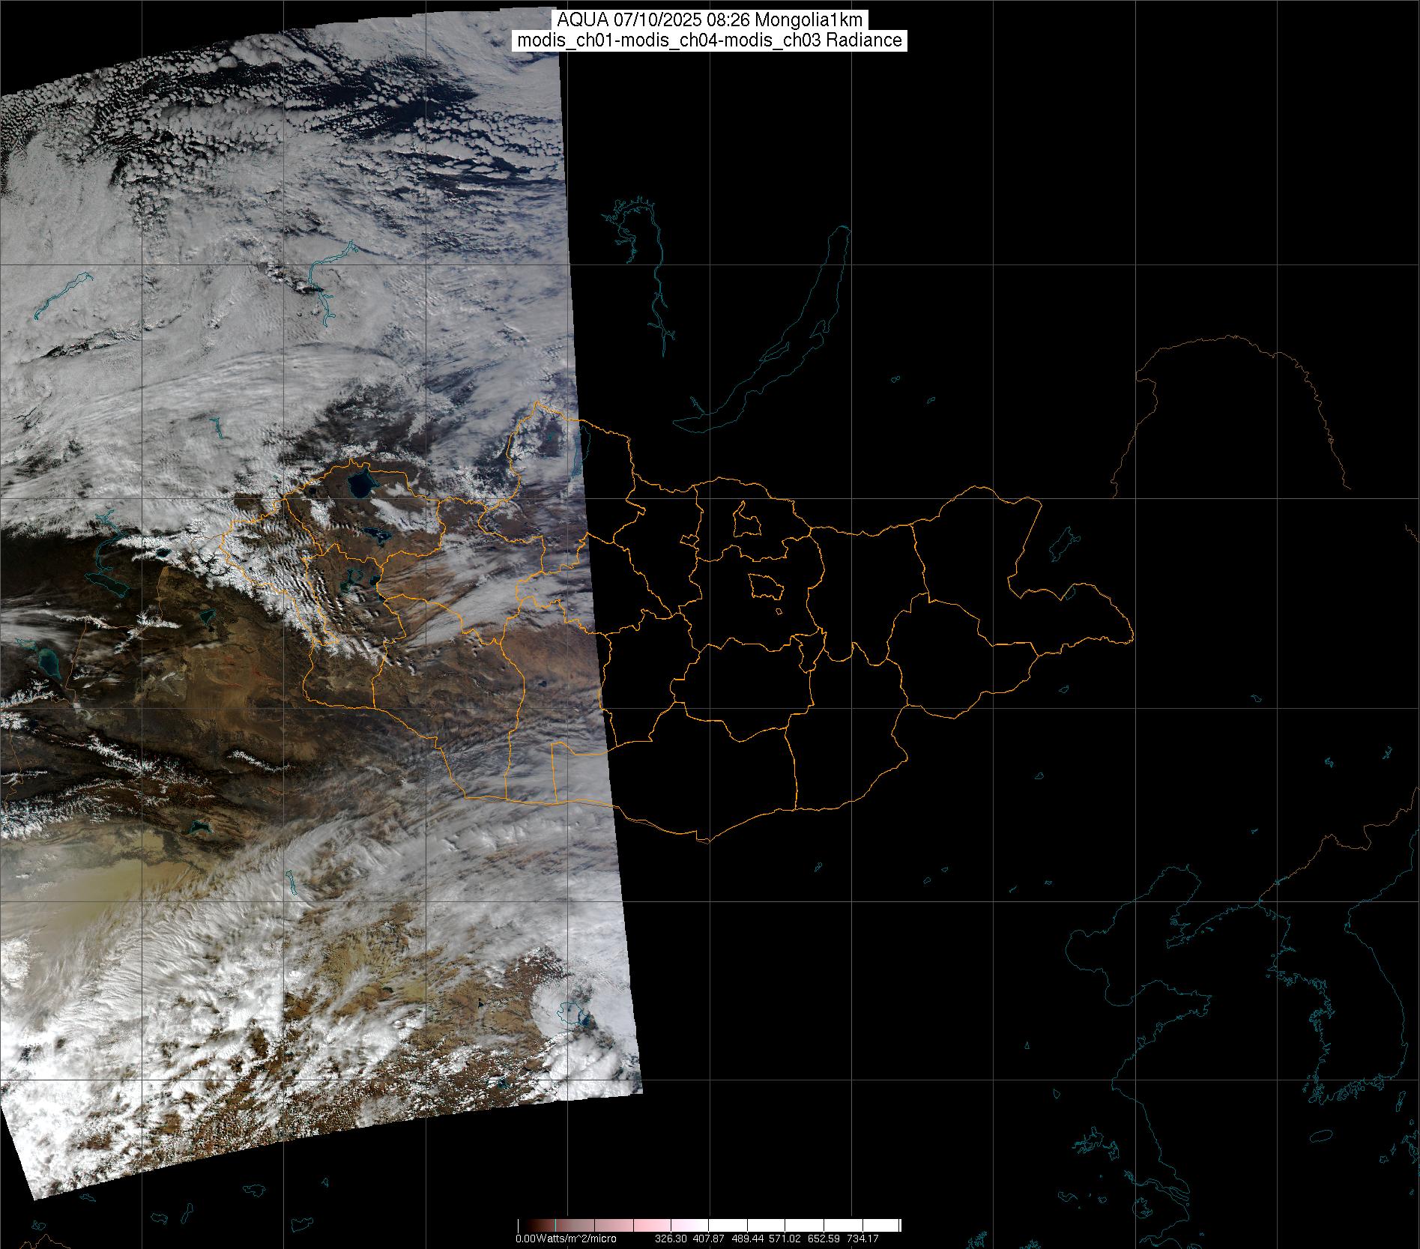Click the 0.00Watts/m^2/micro scale label

[x=566, y=1239]
